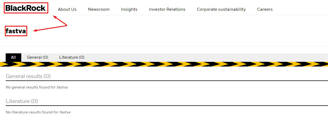Click the 'No literature results found' message

[32, 112]
